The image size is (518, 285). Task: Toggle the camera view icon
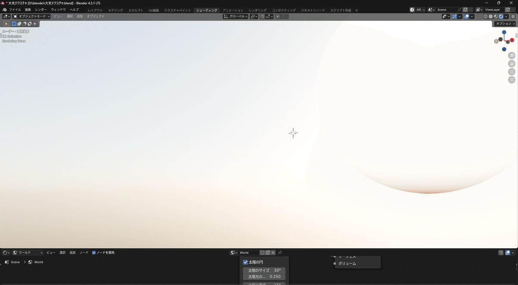point(512,72)
